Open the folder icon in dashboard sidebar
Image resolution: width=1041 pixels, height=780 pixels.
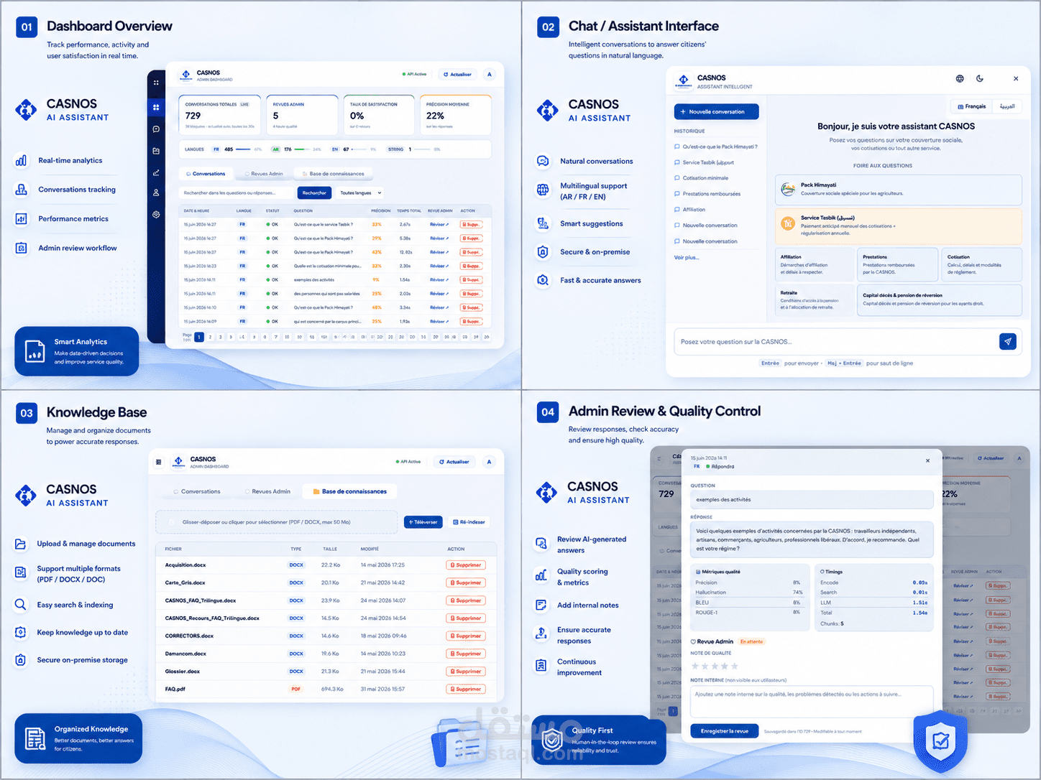pyautogui.click(x=156, y=151)
